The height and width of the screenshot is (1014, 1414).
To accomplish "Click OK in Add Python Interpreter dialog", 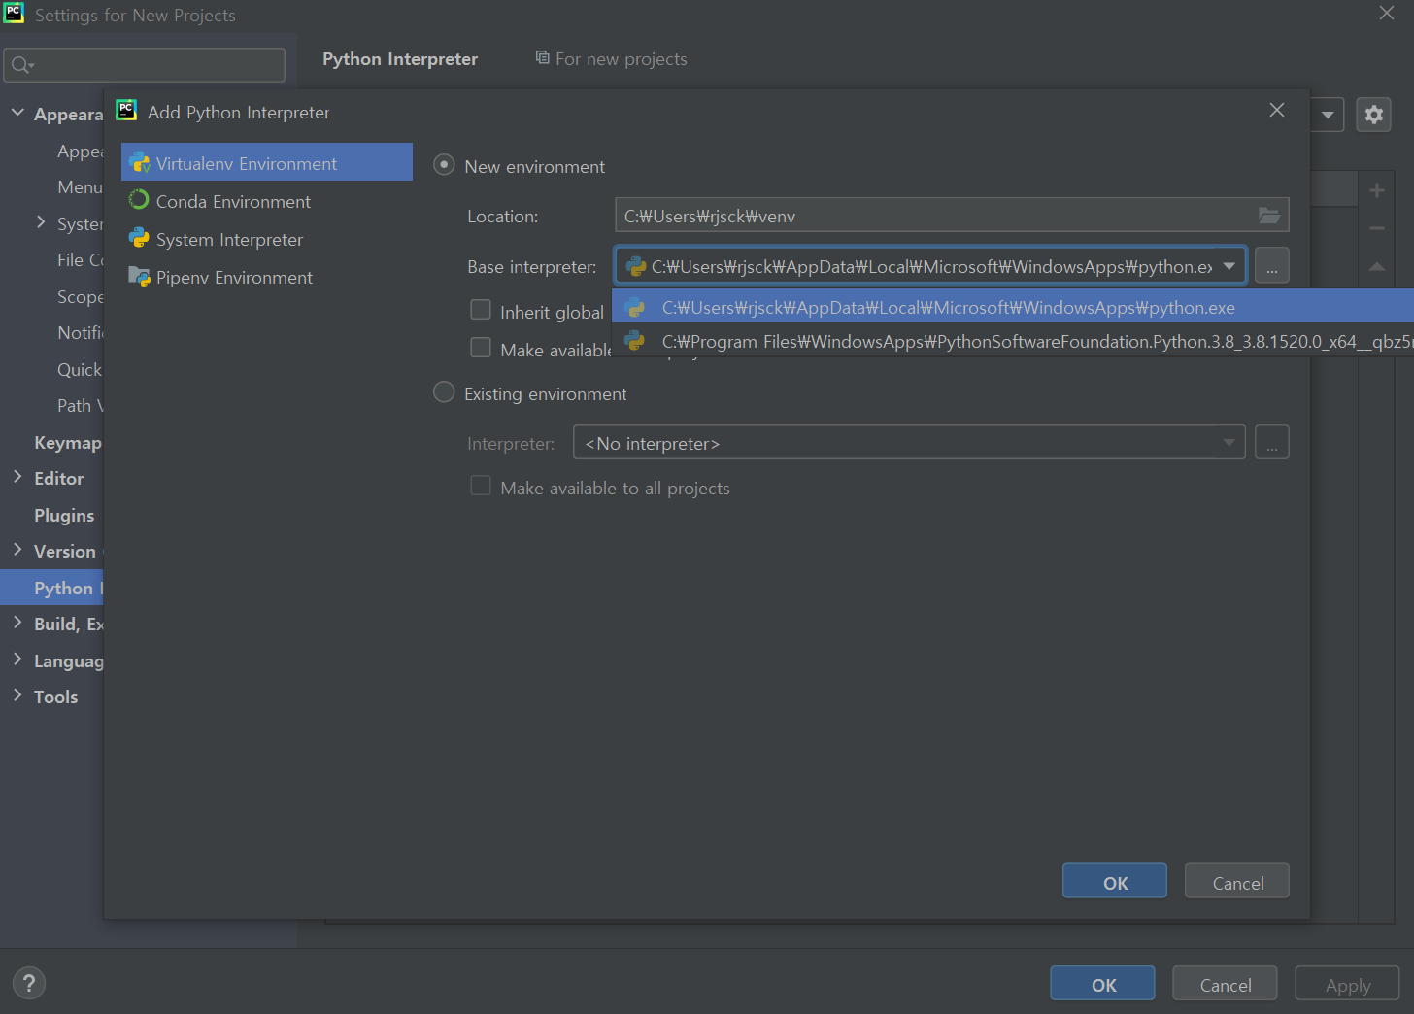I will coord(1115,881).
